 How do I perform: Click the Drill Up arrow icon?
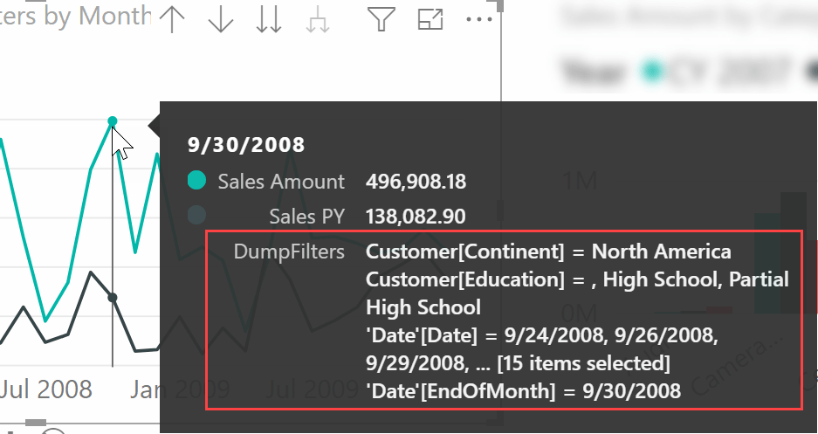pos(172,19)
